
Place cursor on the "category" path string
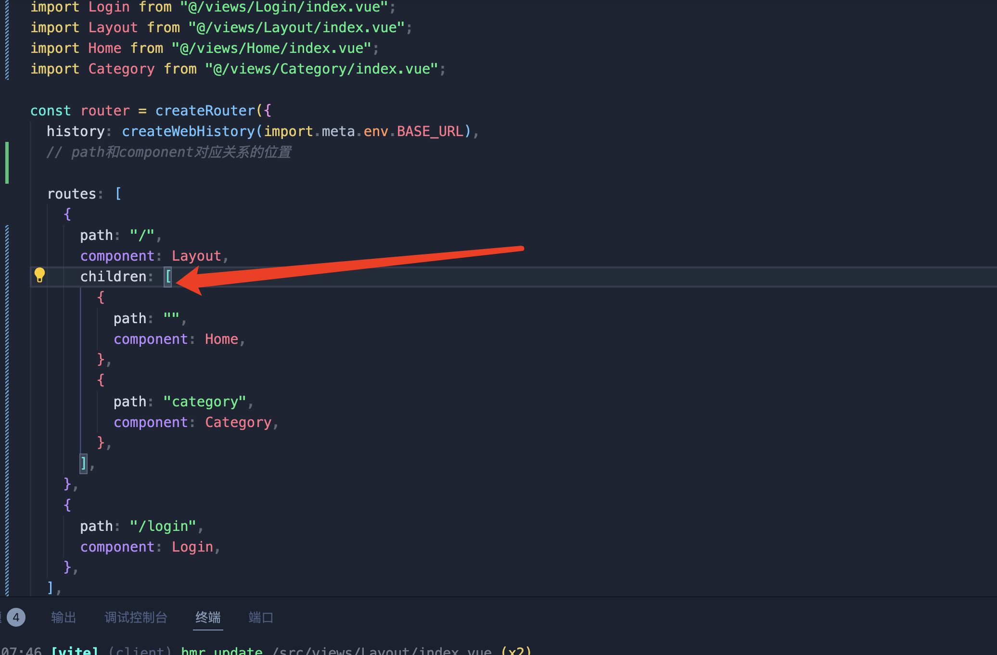(x=205, y=402)
